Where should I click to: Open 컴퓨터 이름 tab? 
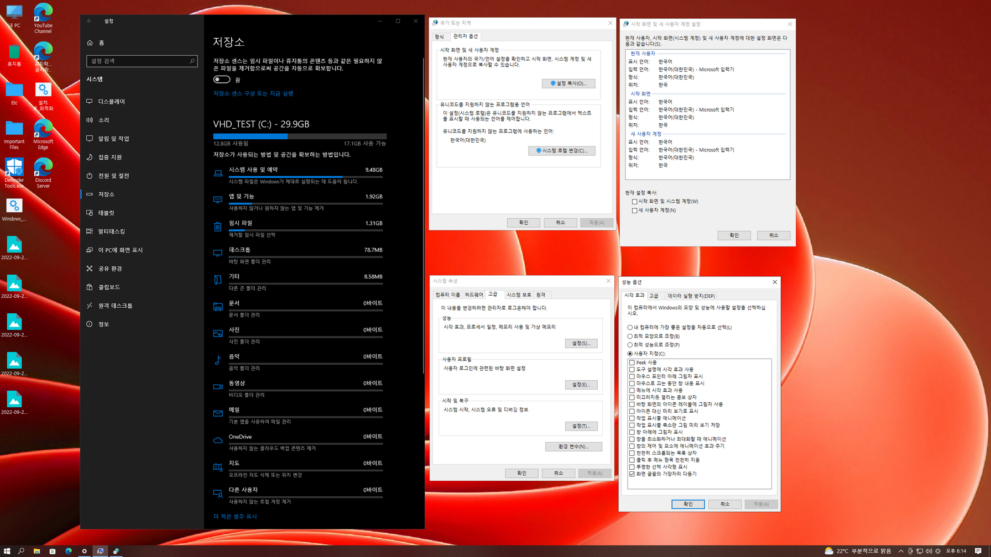click(447, 295)
